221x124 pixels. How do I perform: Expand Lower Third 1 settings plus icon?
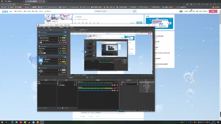coord(63,36)
